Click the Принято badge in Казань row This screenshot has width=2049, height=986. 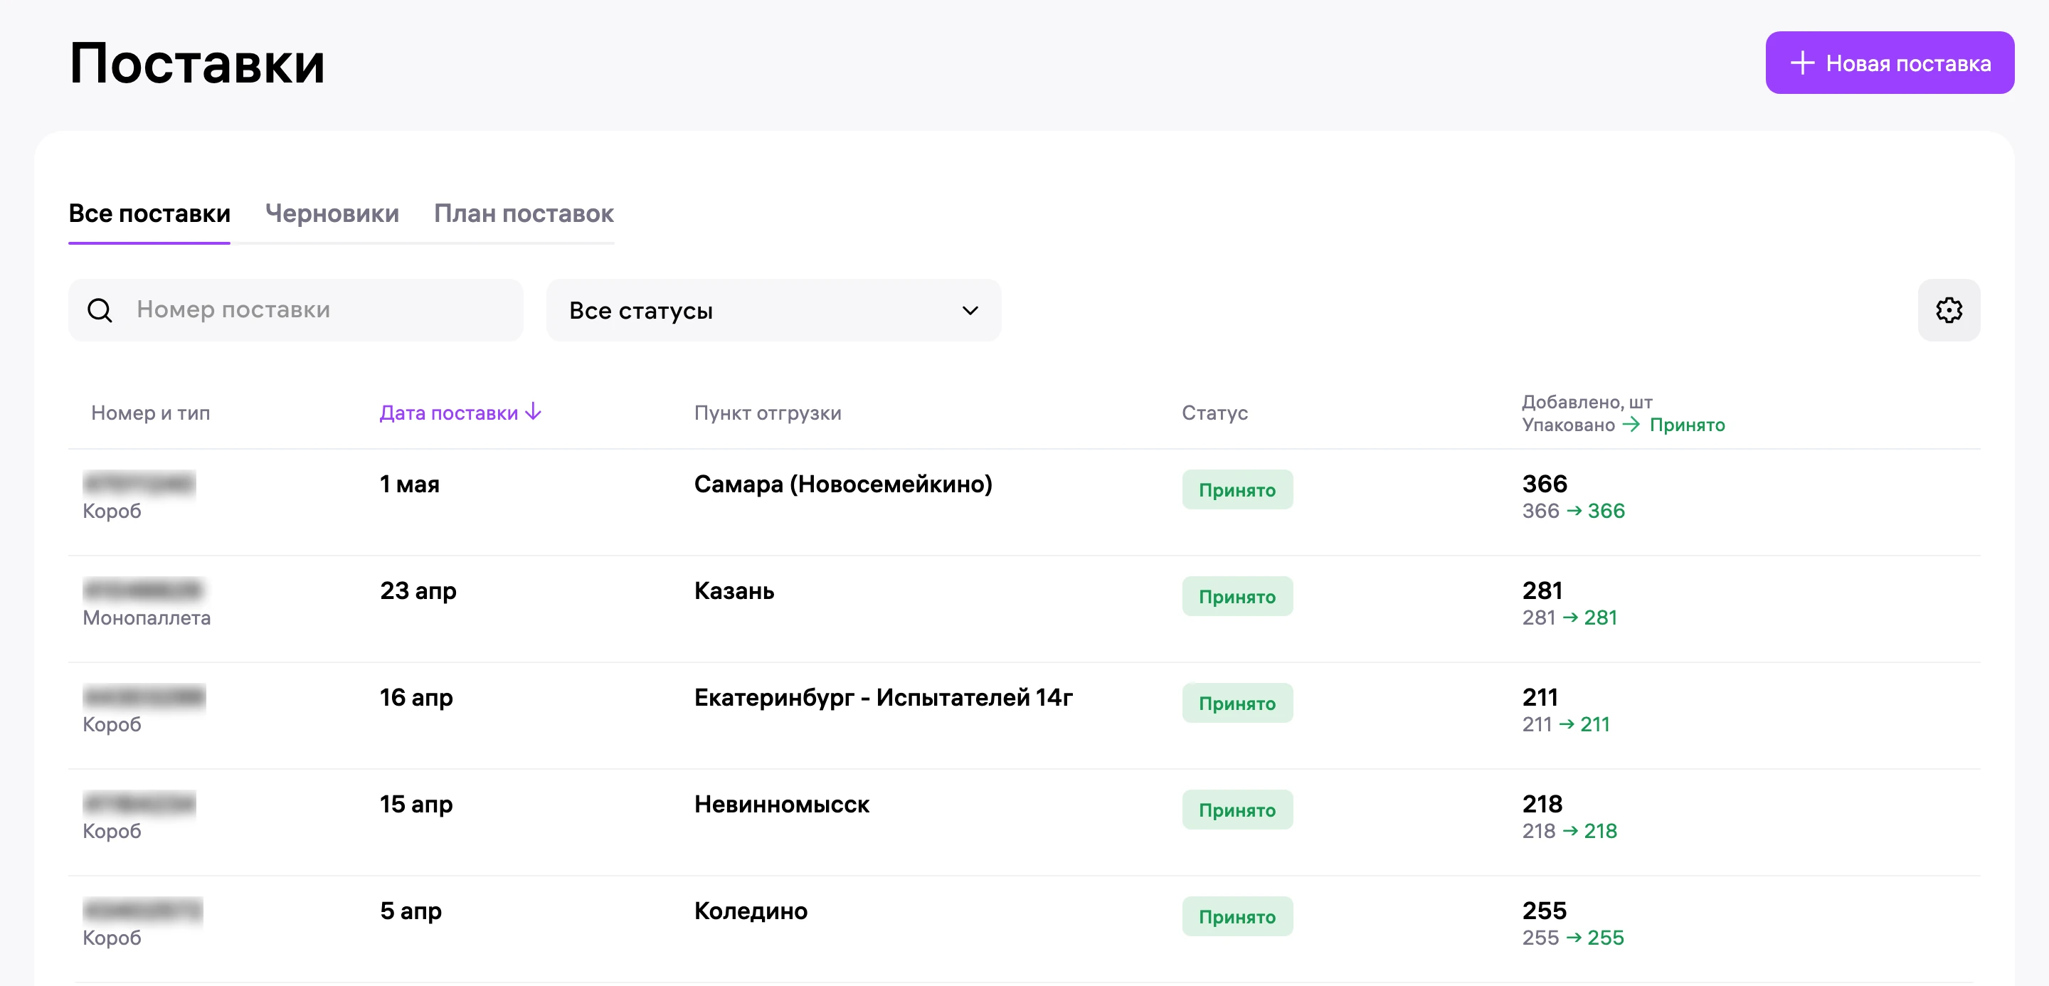(x=1237, y=596)
